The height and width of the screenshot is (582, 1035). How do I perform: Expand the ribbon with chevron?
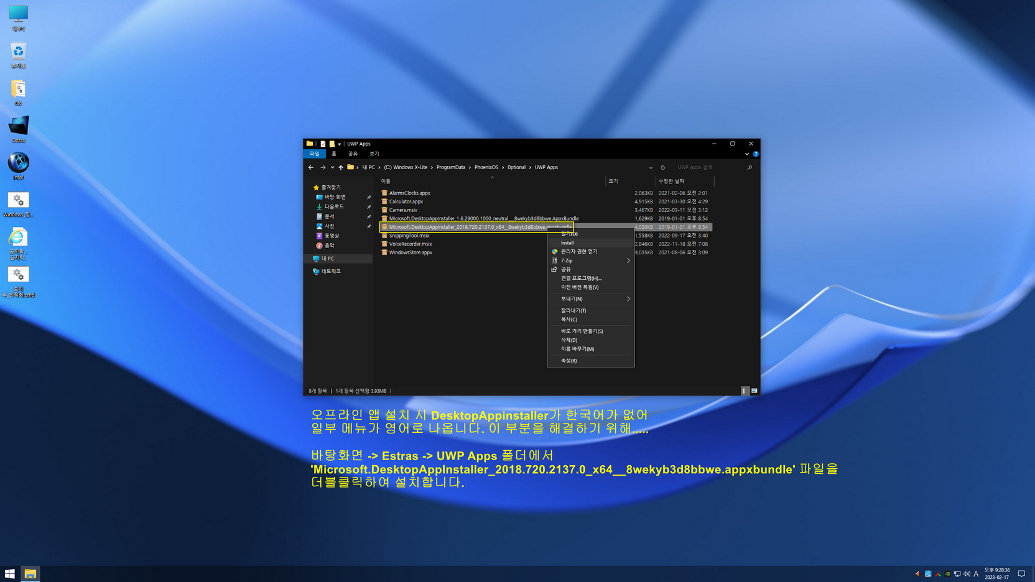coord(747,154)
